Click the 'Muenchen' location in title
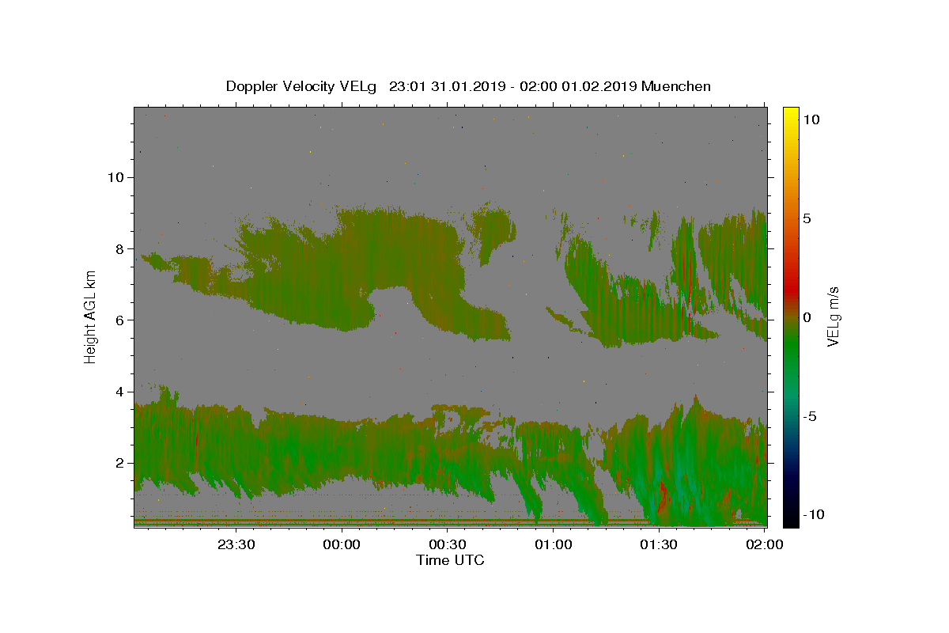 [676, 86]
